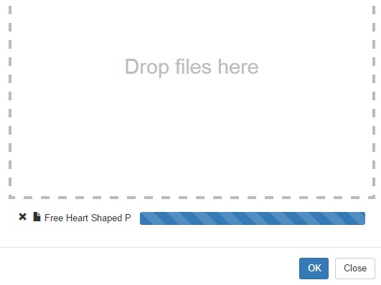This screenshot has height=285, width=381.
Task: Click the black X next to the file icon
Action: click(22, 216)
